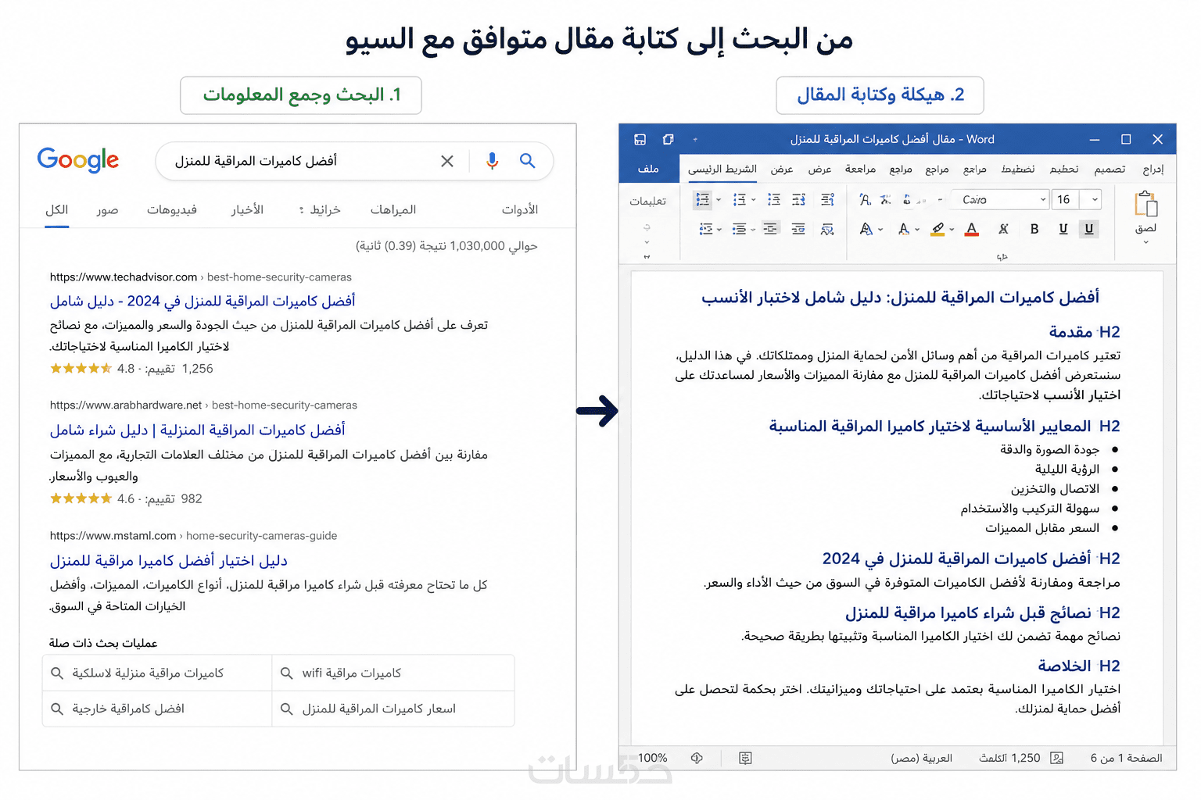This screenshot has height=800, width=1201.
Task: Click the blue magnifier search icon
Action: 528,161
